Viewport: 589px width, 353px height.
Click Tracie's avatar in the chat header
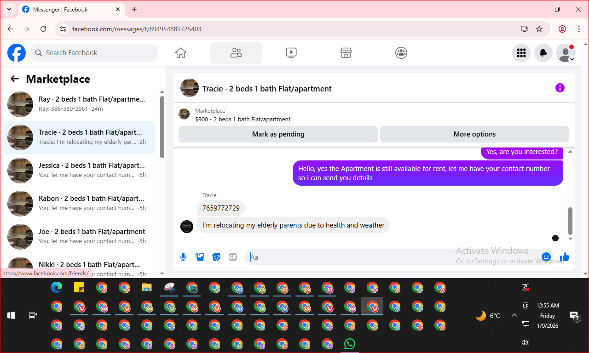[190, 88]
